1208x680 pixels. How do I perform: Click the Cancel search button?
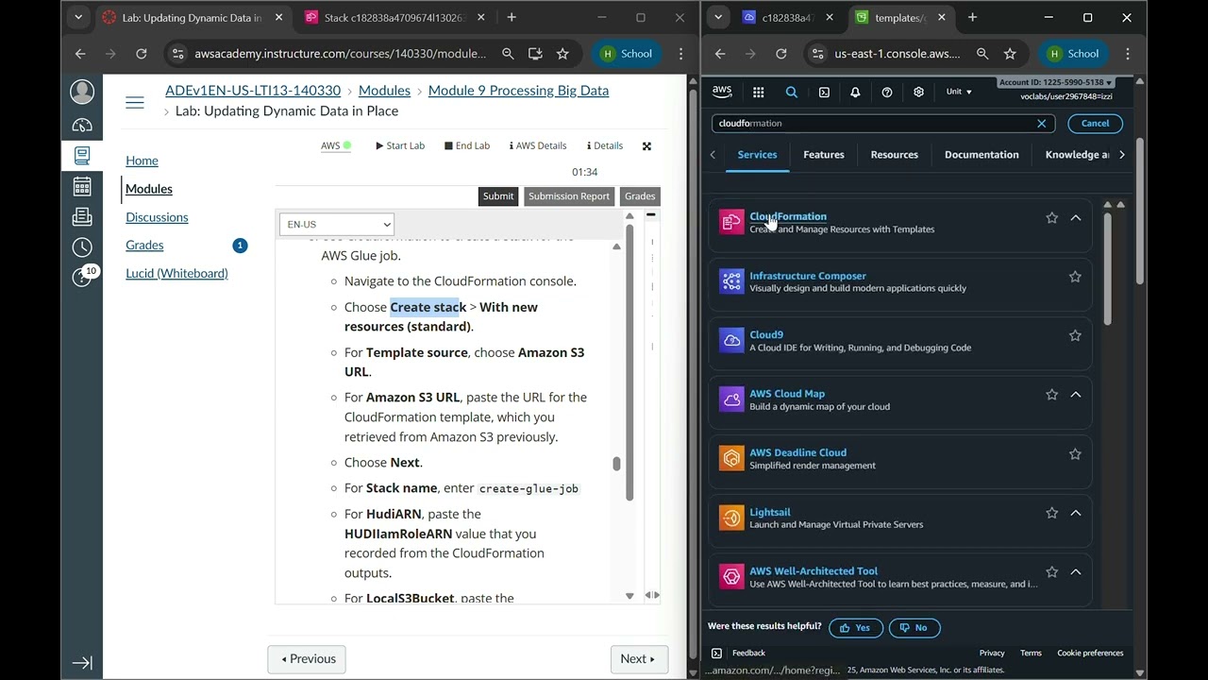point(1095,124)
